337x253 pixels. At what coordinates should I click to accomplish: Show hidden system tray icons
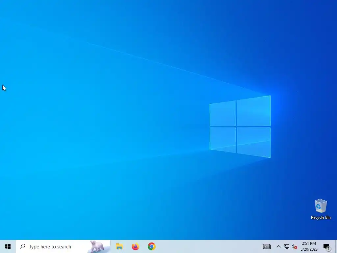click(278, 246)
